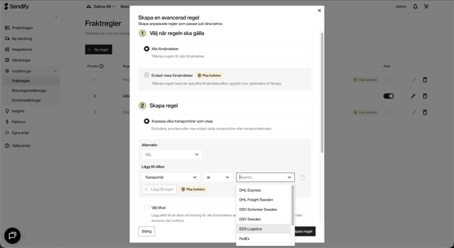Open Kontoinställningar in sidebar
This screenshot has width=454, height=248.
31,100
